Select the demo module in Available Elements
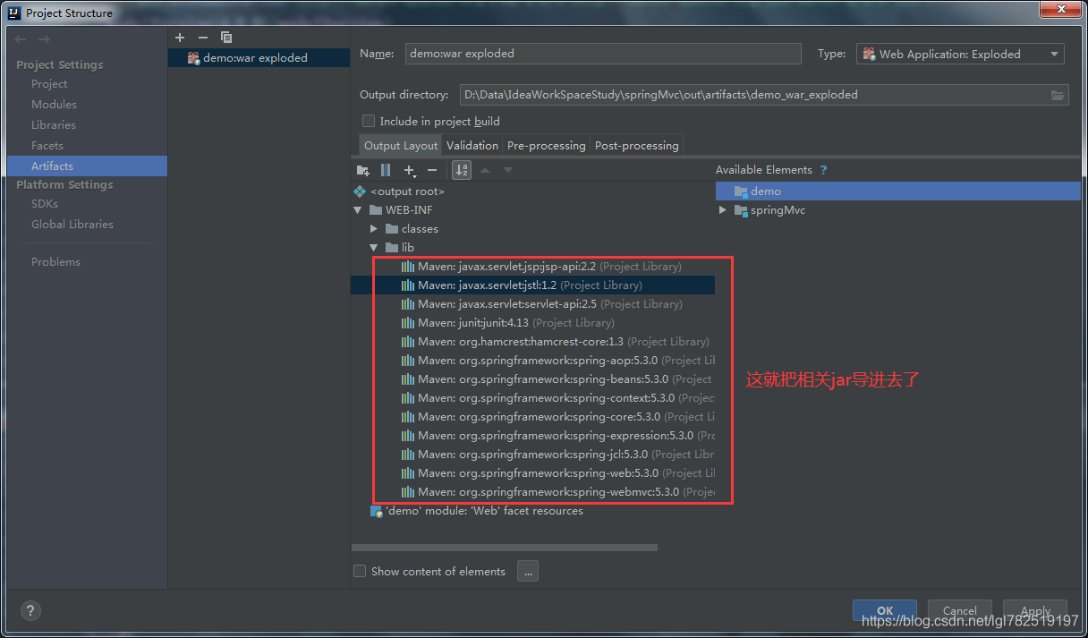 (898, 191)
